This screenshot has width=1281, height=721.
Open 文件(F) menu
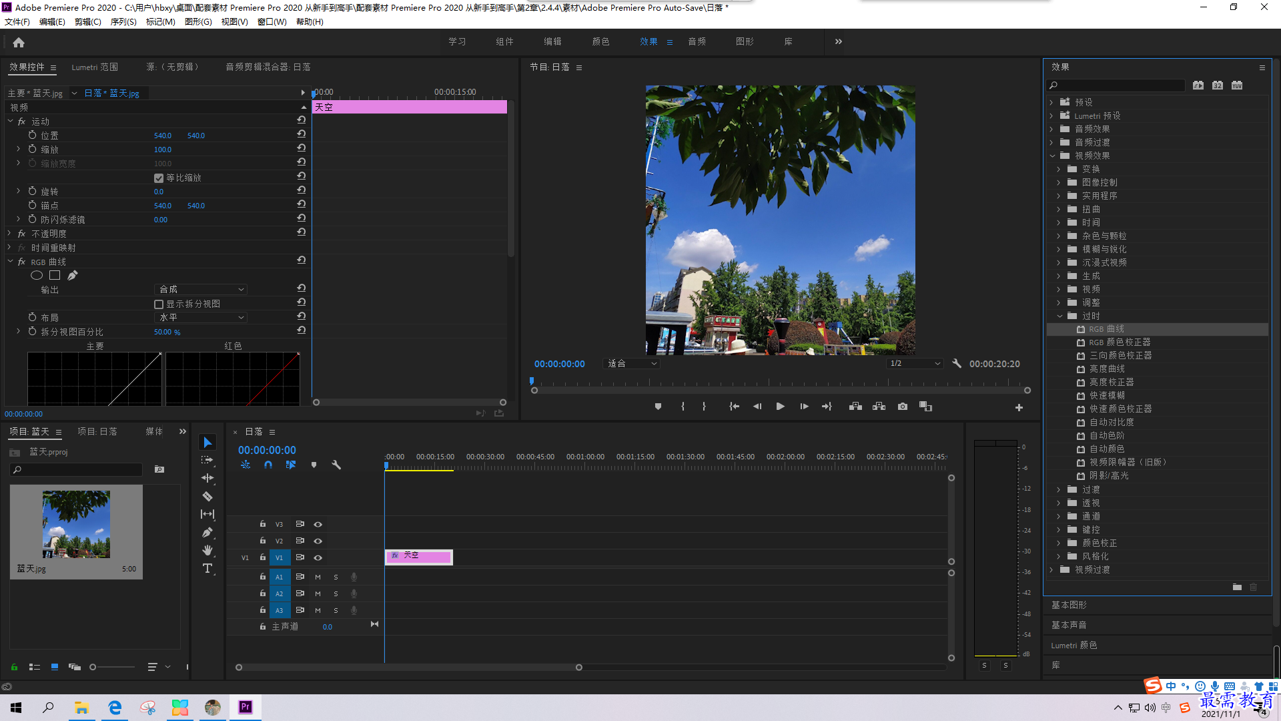pyautogui.click(x=17, y=22)
